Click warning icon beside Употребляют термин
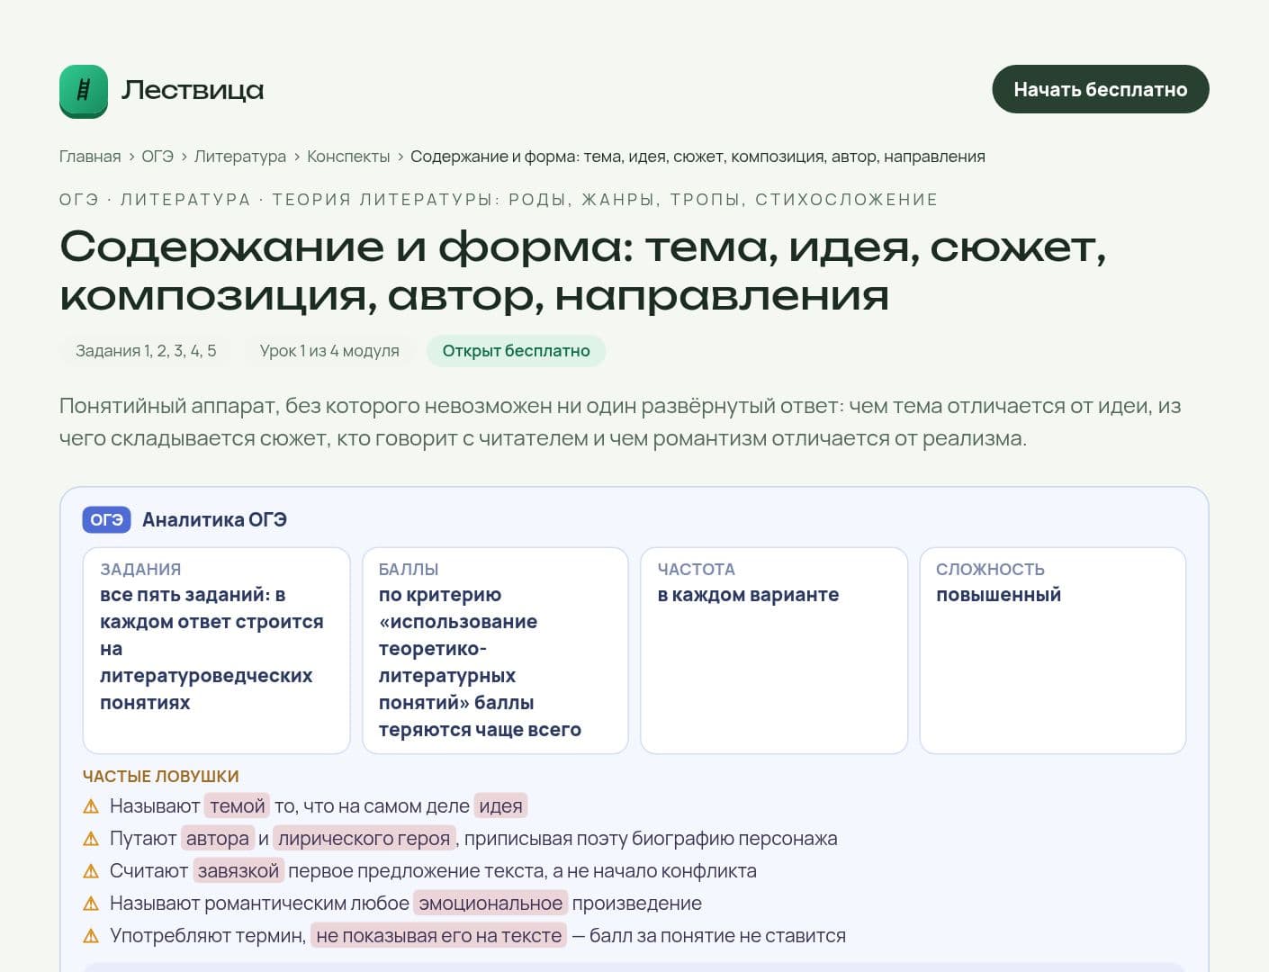 91,936
